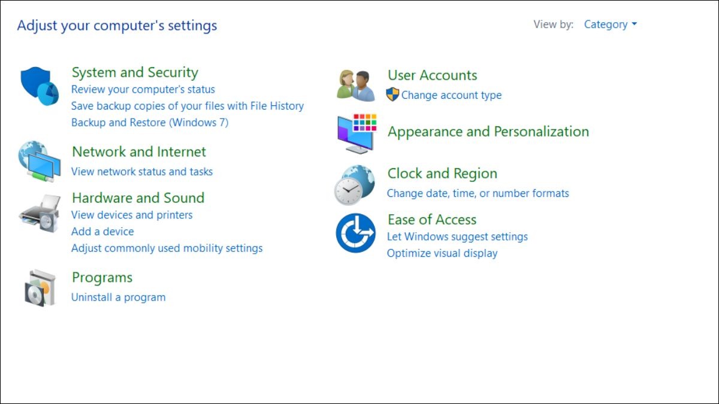Open Save backup copies with File History
The height and width of the screenshot is (404, 719).
188,106
